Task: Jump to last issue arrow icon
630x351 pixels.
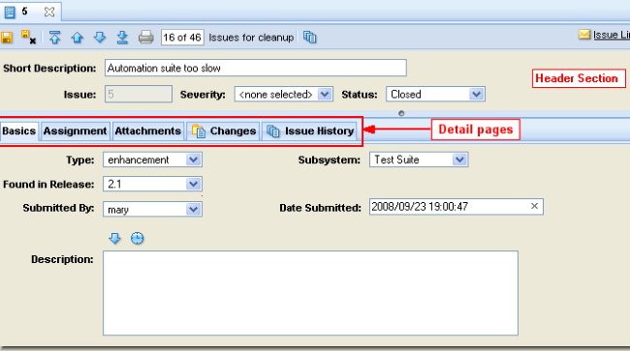Action: (122, 38)
